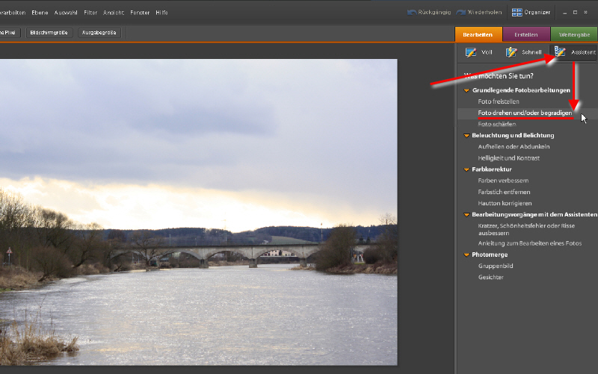Collapse Bearbeitungsvorgänge mit dem Assistenten section

click(466, 214)
